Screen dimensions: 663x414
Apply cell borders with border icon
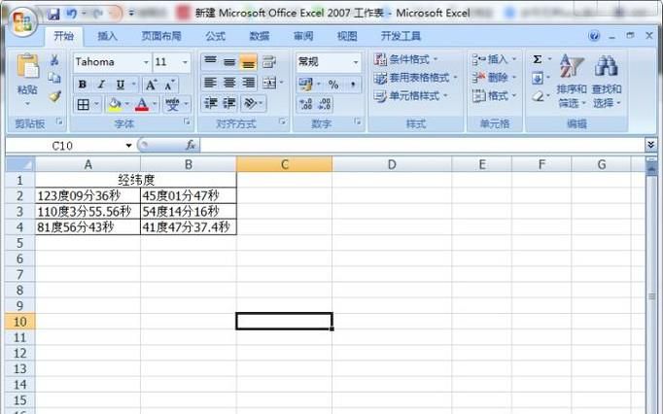coord(84,104)
